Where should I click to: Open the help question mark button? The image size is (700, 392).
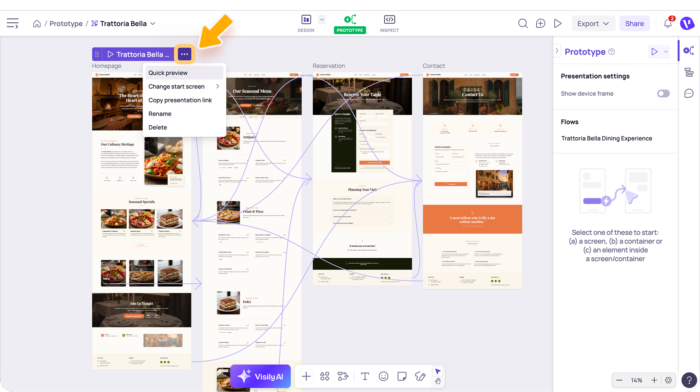(689, 380)
